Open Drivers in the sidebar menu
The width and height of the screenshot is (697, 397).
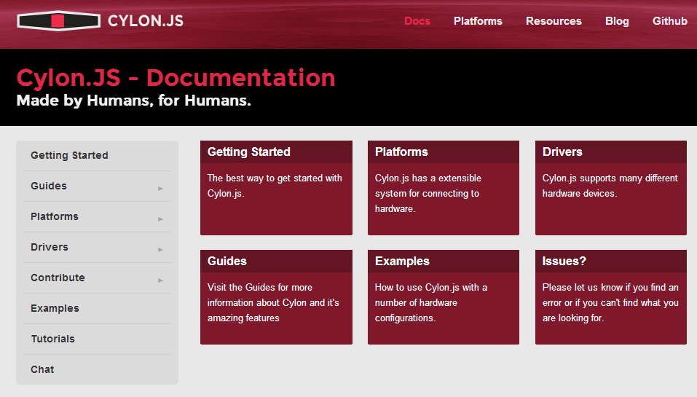click(50, 247)
